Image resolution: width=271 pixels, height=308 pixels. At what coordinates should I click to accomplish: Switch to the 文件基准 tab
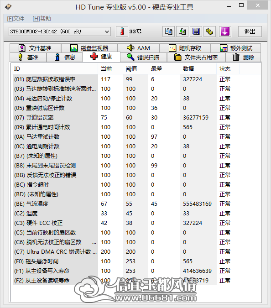coord(35,48)
